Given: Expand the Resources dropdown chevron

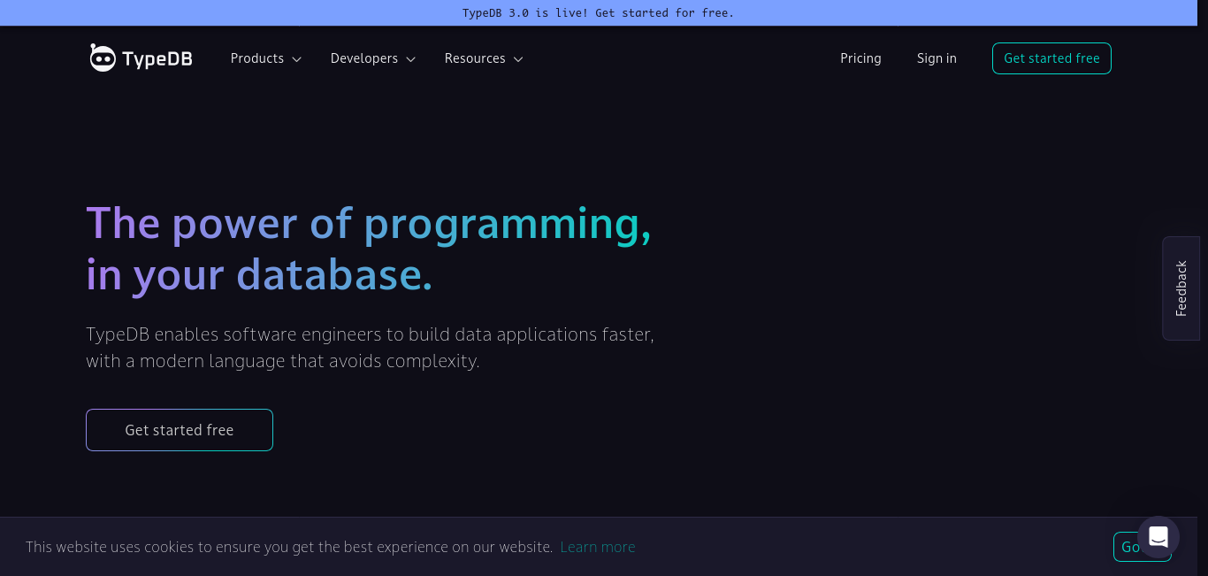Looking at the screenshot, I should point(518,59).
